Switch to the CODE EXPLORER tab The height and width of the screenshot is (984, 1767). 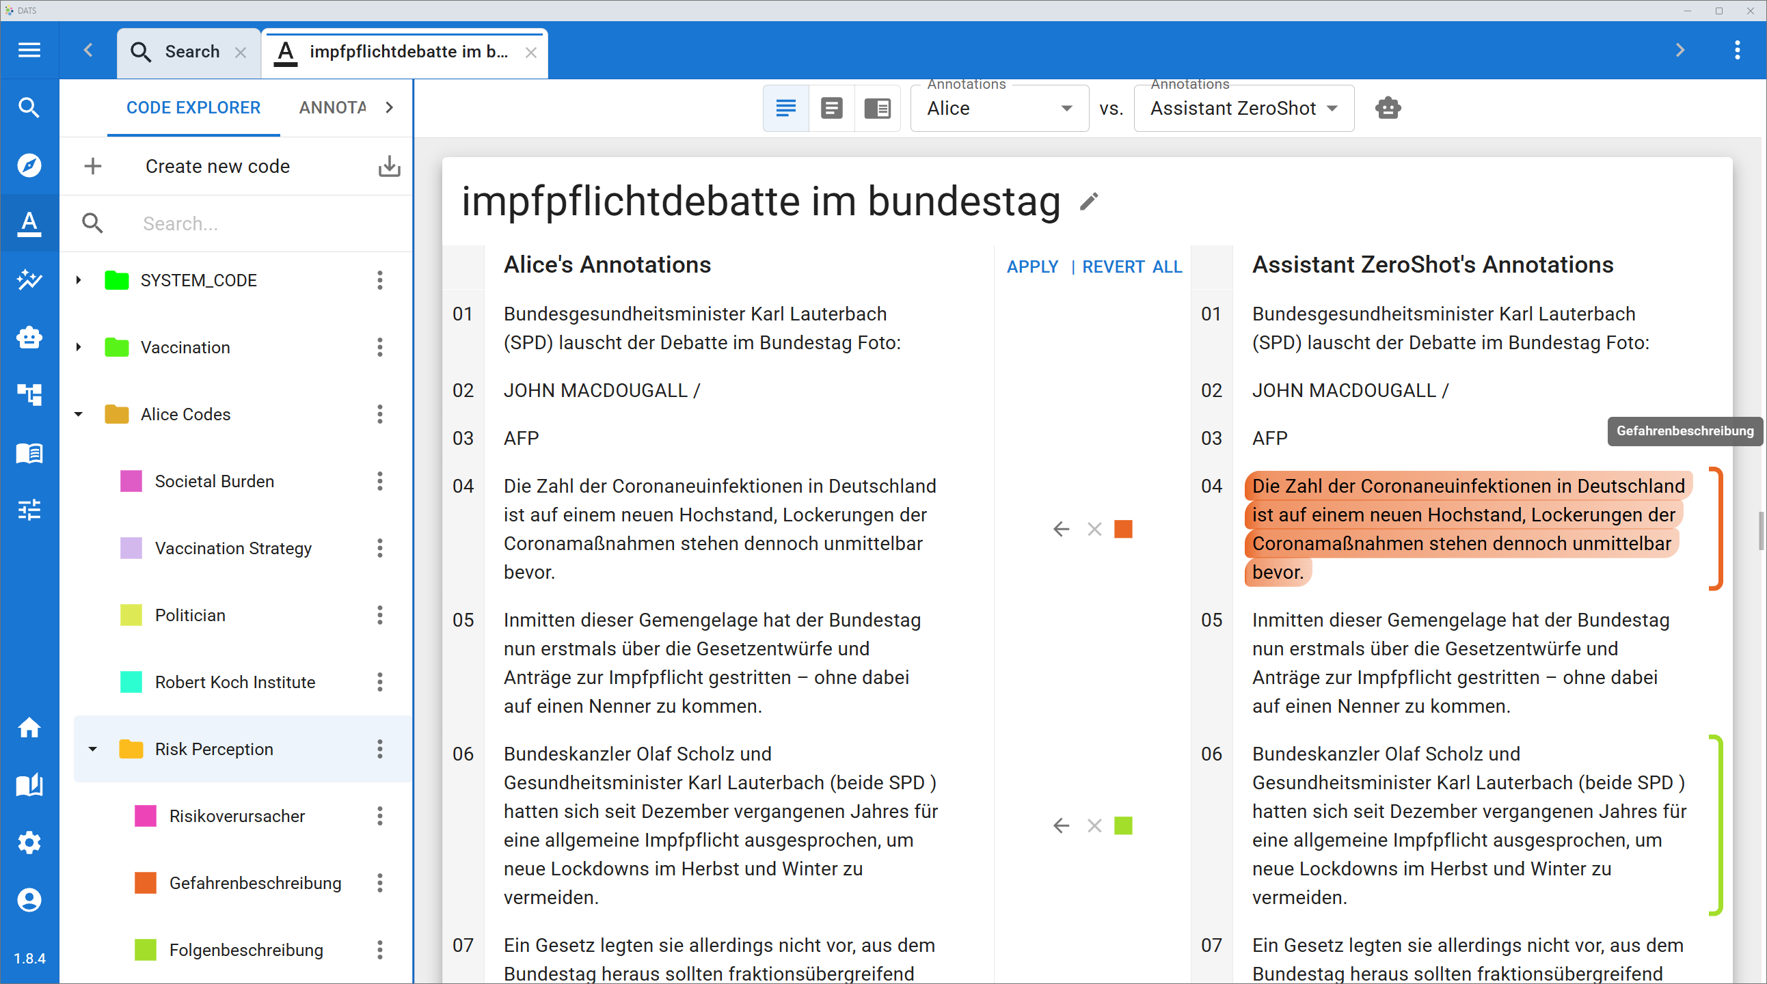coord(193,108)
